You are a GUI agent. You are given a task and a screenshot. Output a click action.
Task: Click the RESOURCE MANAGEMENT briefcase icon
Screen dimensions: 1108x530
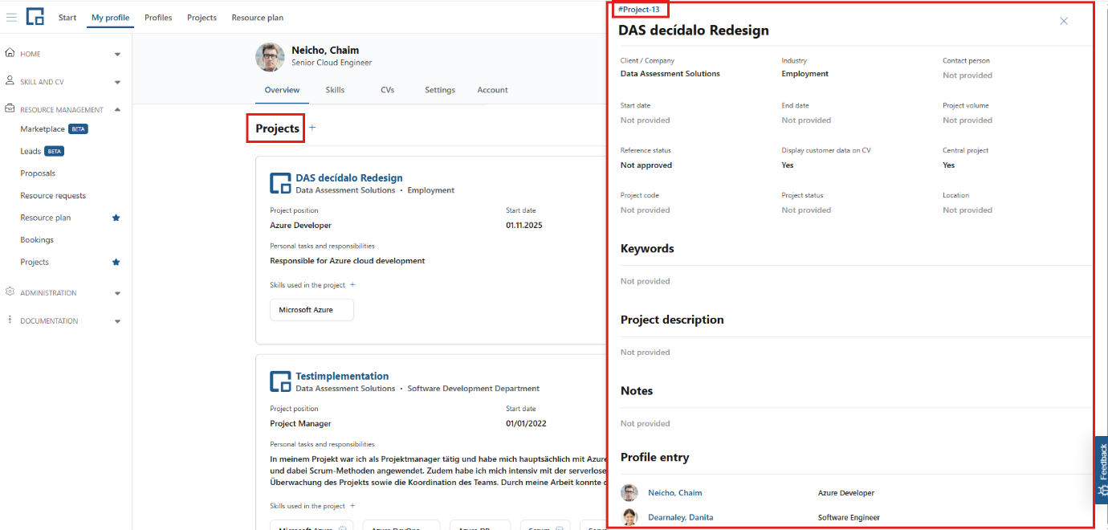[10, 108]
